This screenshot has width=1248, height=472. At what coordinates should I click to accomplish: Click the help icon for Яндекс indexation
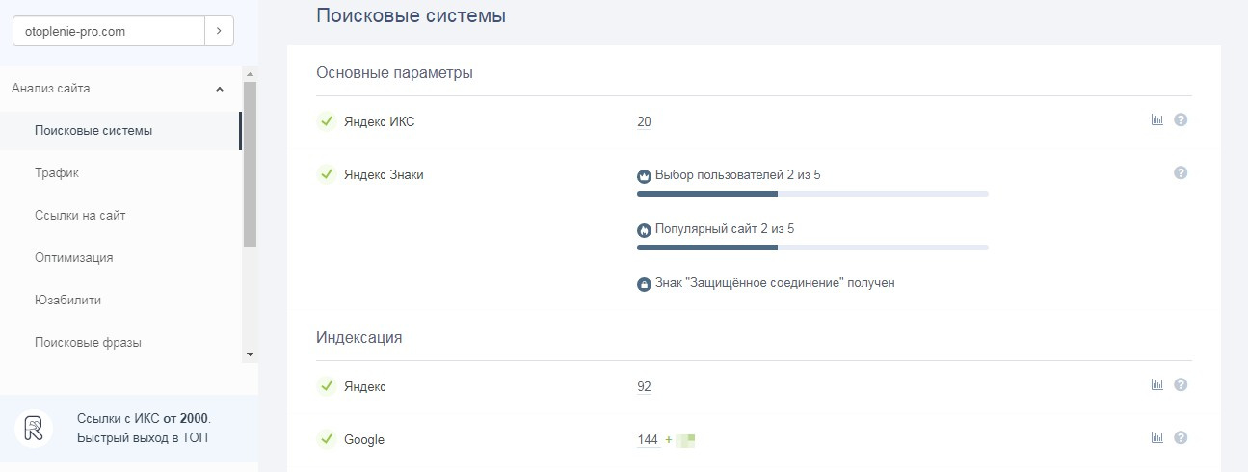point(1181,385)
